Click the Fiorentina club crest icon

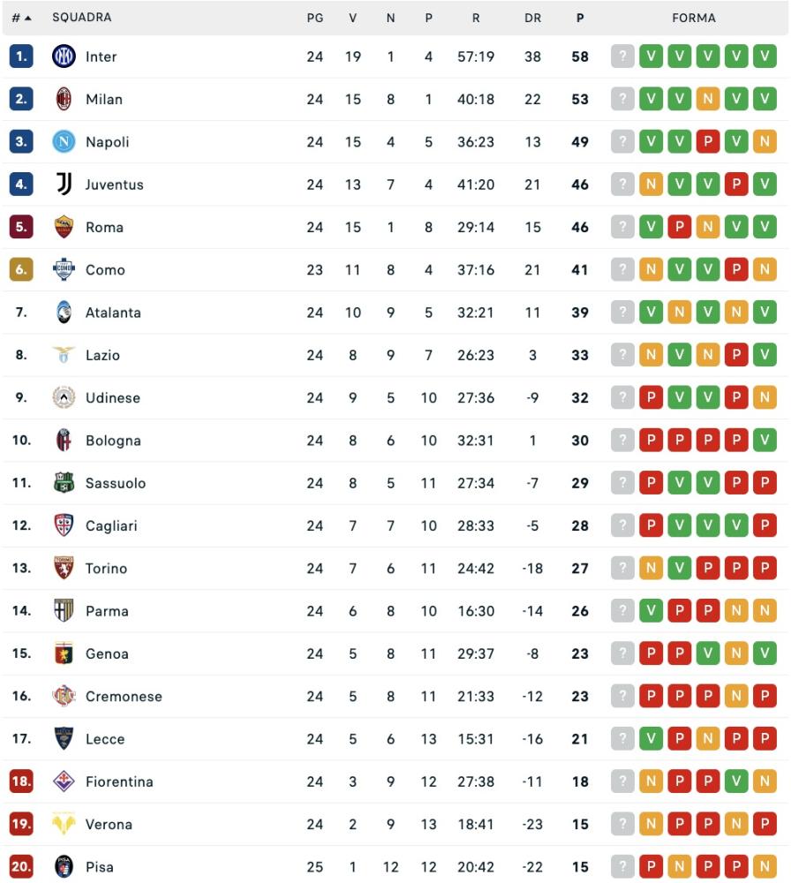(x=64, y=781)
